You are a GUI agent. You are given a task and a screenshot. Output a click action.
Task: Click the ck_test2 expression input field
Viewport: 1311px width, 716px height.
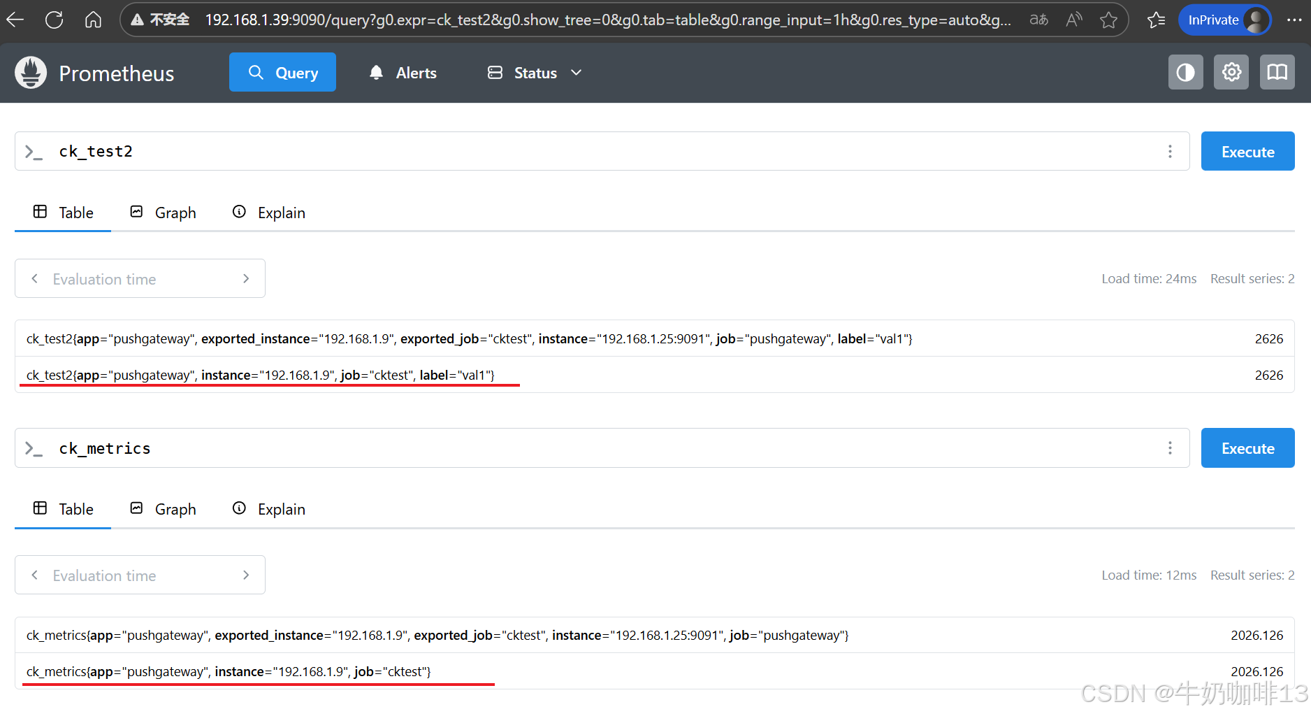click(602, 151)
